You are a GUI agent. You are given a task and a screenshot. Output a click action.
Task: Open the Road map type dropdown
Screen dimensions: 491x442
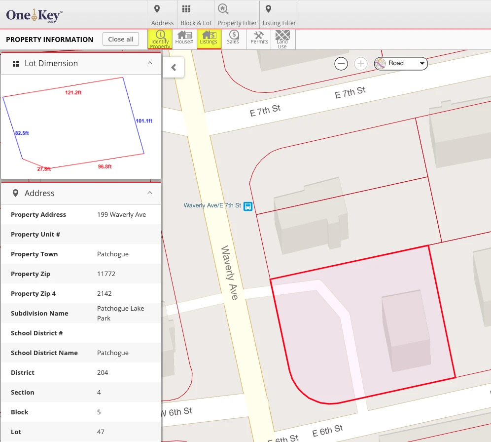(401, 64)
